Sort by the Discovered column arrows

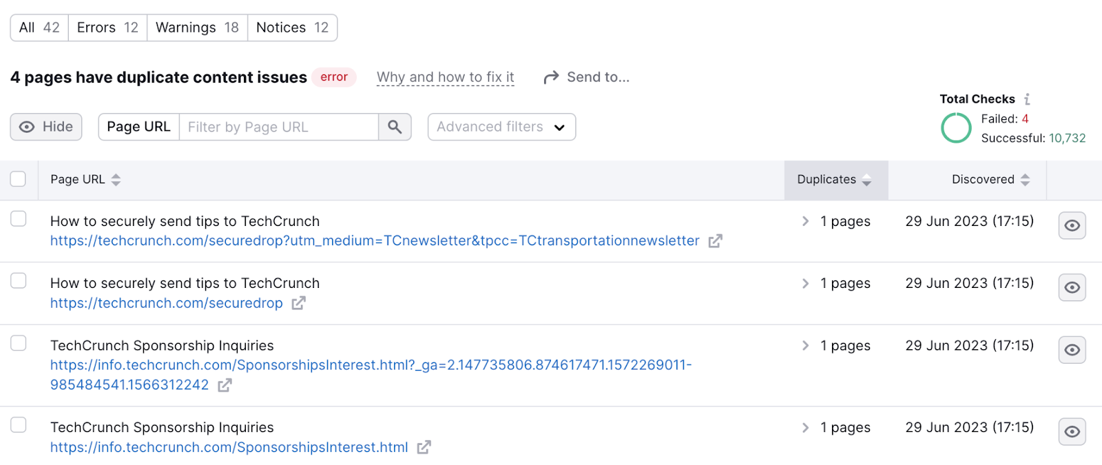[x=1026, y=180]
